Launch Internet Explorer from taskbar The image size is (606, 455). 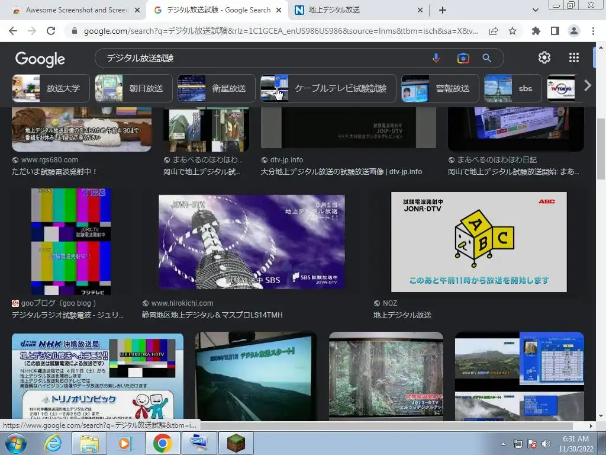coord(53,443)
